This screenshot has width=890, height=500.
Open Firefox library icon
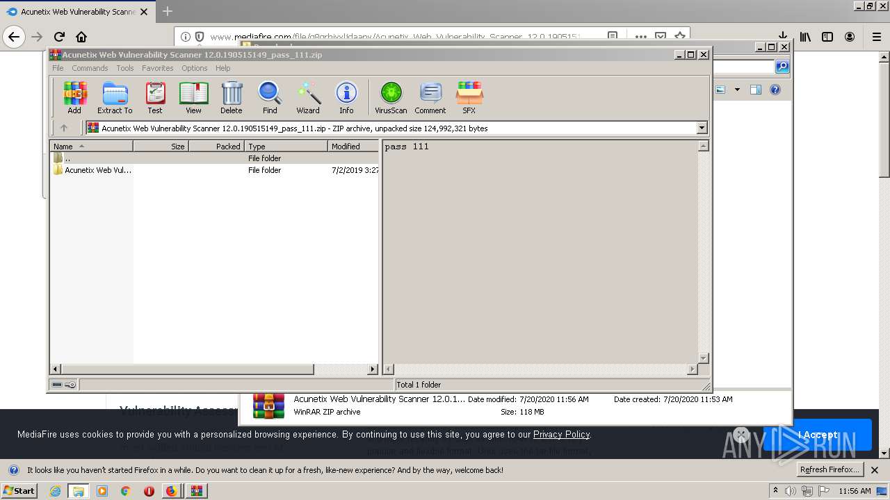pos(805,37)
